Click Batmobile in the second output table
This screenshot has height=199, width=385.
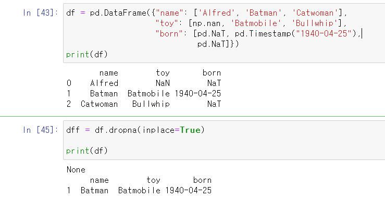click(x=139, y=190)
